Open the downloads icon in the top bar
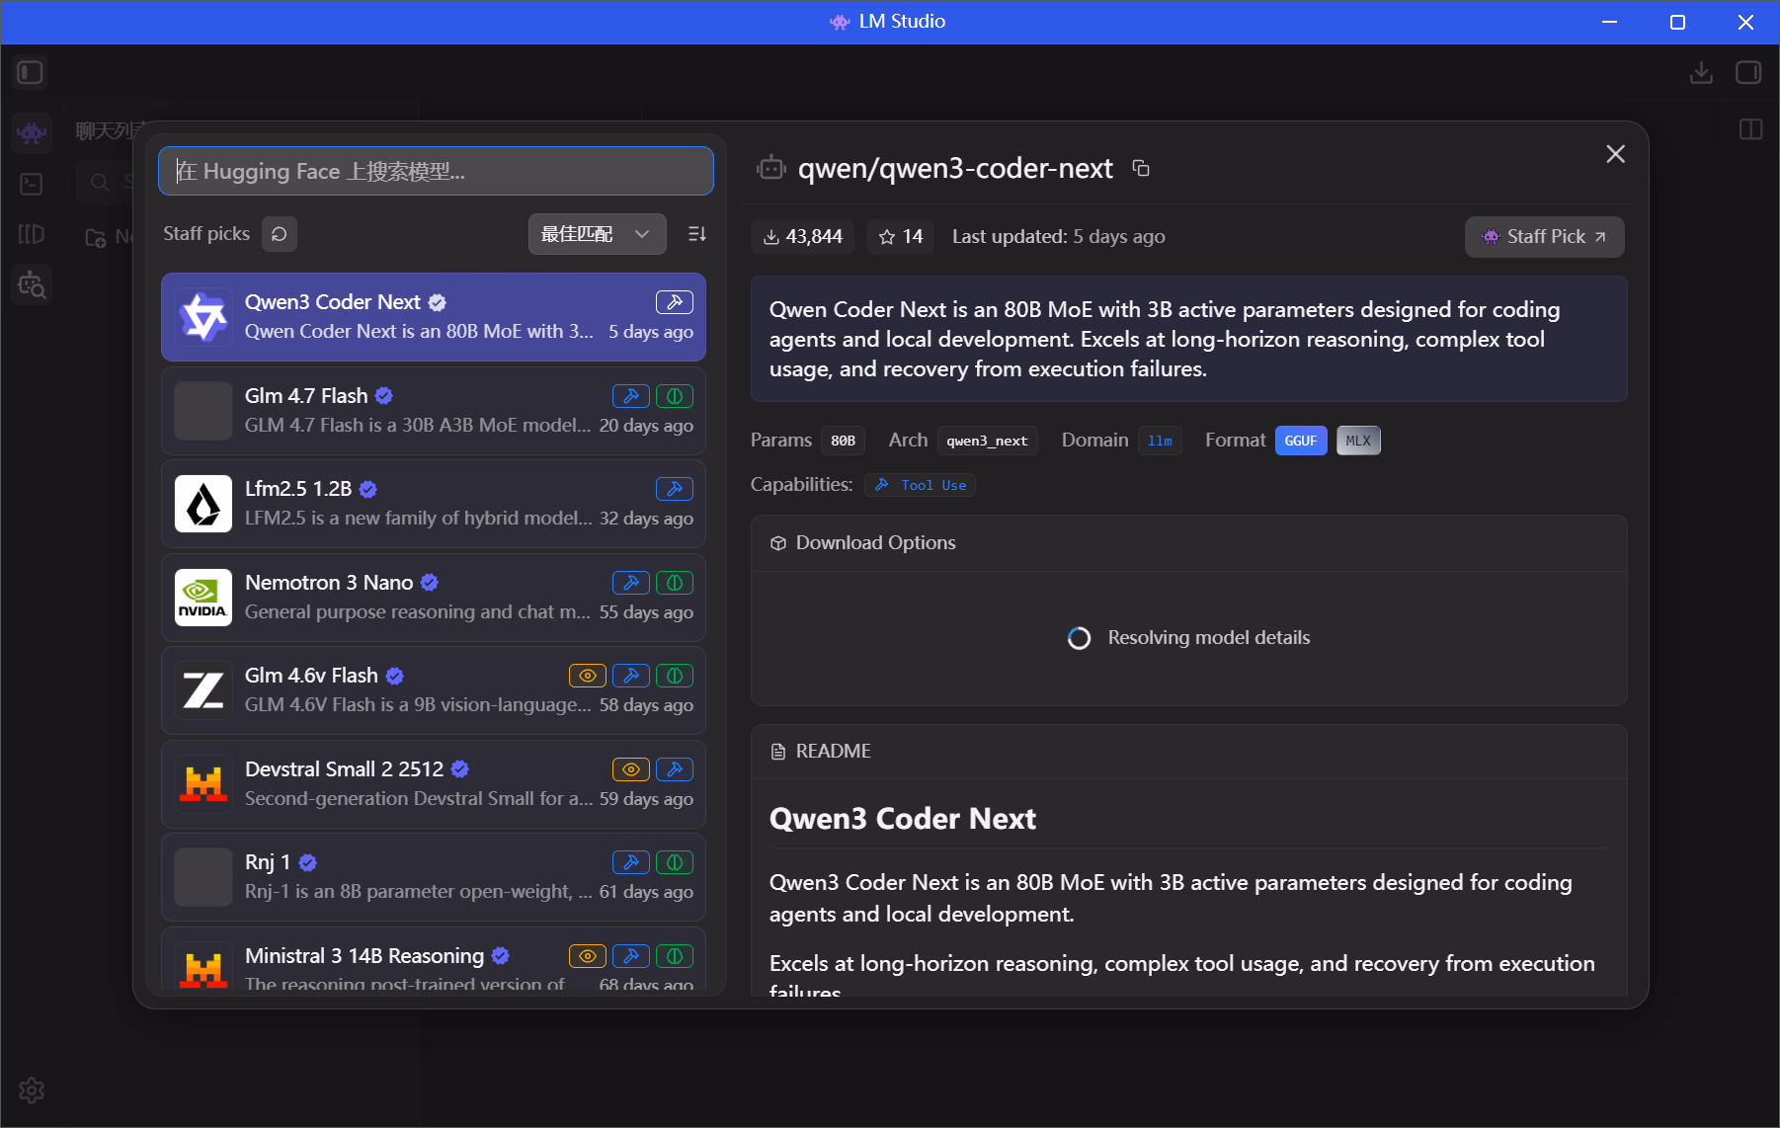Image resolution: width=1780 pixels, height=1128 pixels. point(1701,73)
